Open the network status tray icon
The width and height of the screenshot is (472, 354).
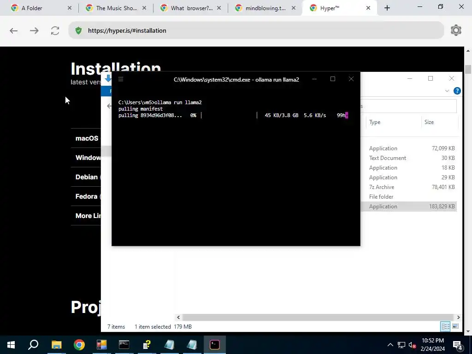coord(401,345)
